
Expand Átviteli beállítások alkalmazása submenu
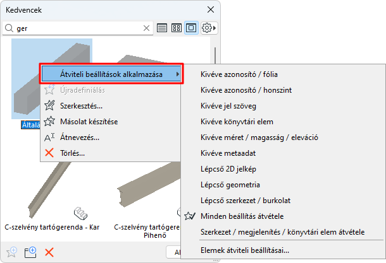112,74
